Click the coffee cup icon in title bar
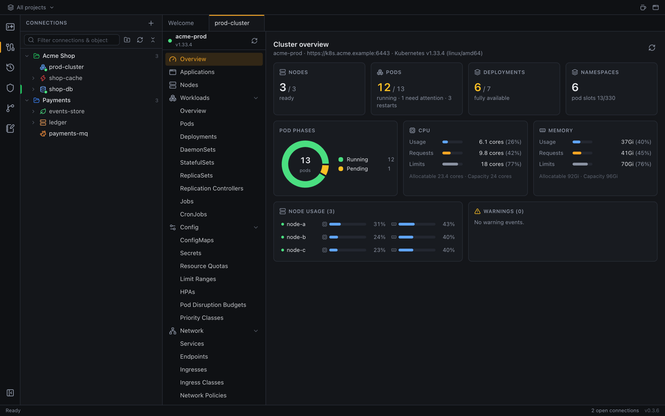Image resolution: width=665 pixels, height=416 pixels. click(643, 7)
